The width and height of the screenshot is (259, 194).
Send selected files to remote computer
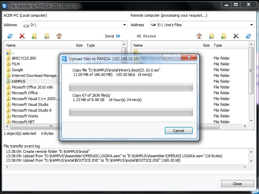113,36
